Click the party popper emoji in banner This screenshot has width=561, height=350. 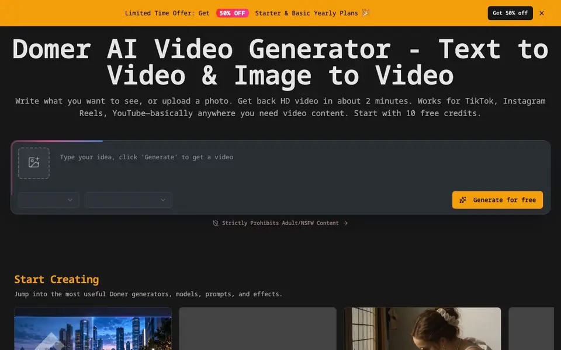tap(366, 13)
